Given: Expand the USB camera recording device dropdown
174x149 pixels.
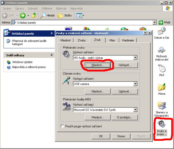Looking at the screenshot, I should (135, 84).
